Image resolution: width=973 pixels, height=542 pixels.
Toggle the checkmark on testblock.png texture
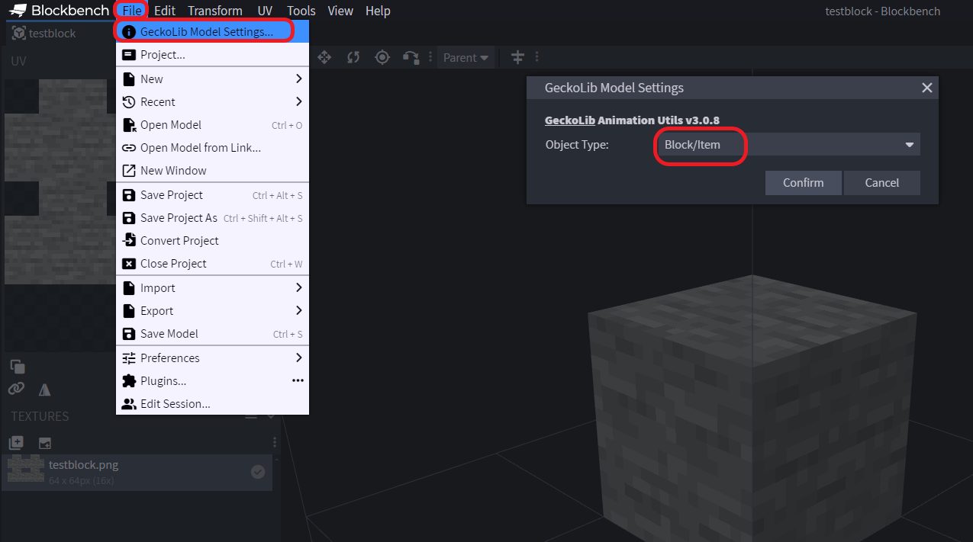coord(257,471)
